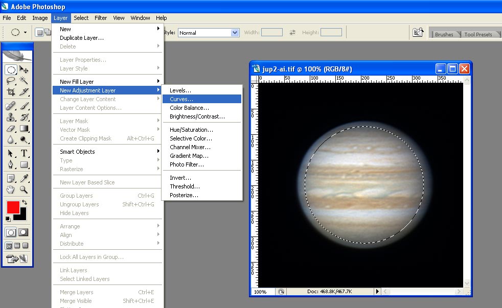The height and width of the screenshot is (308, 502).
Task: Select the Hand tool
Action: [11, 189]
